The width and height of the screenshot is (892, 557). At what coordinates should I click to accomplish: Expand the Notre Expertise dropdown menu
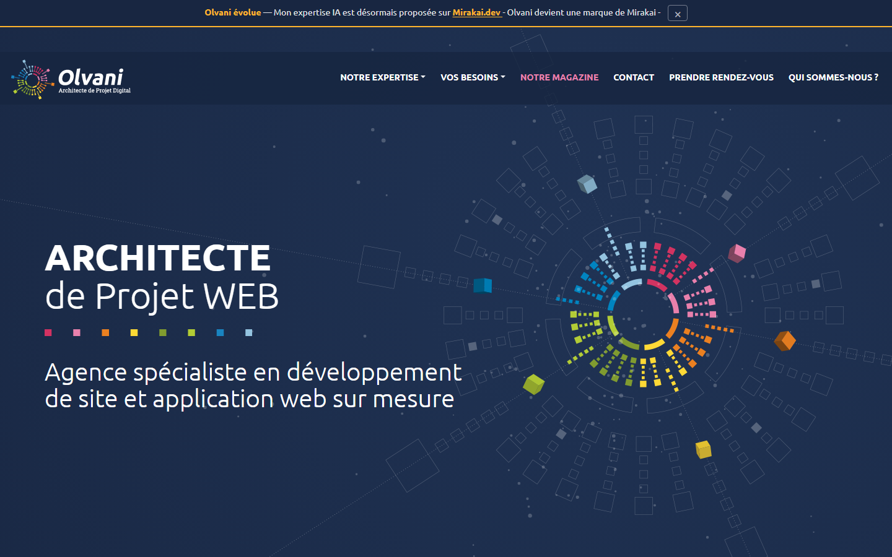pyautogui.click(x=383, y=77)
